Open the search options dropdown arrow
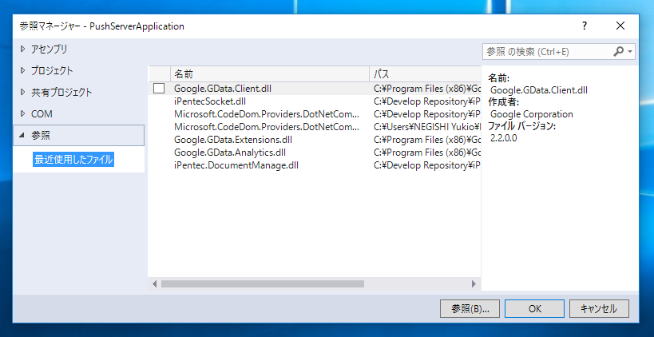 [x=630, y=52]
